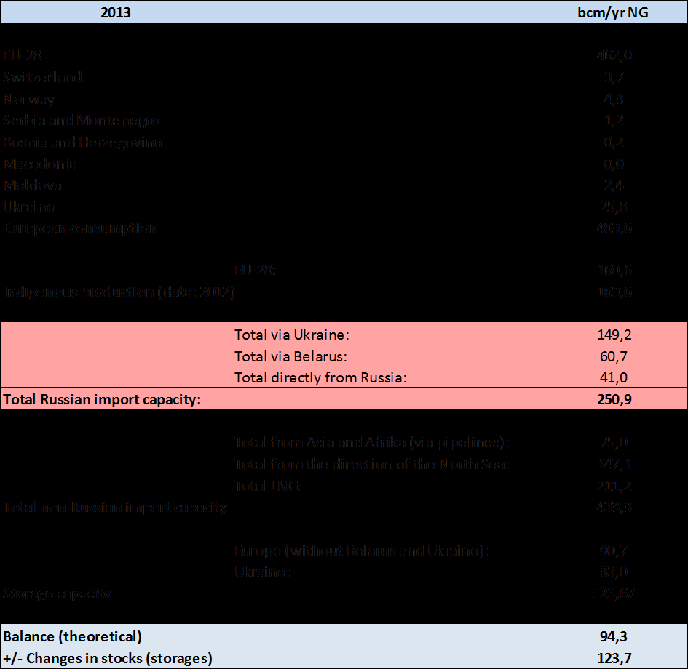688x669 pixels.
Task: Click 'Europe (without Belarus and Ukraine):' label
Action: [362, 550]
